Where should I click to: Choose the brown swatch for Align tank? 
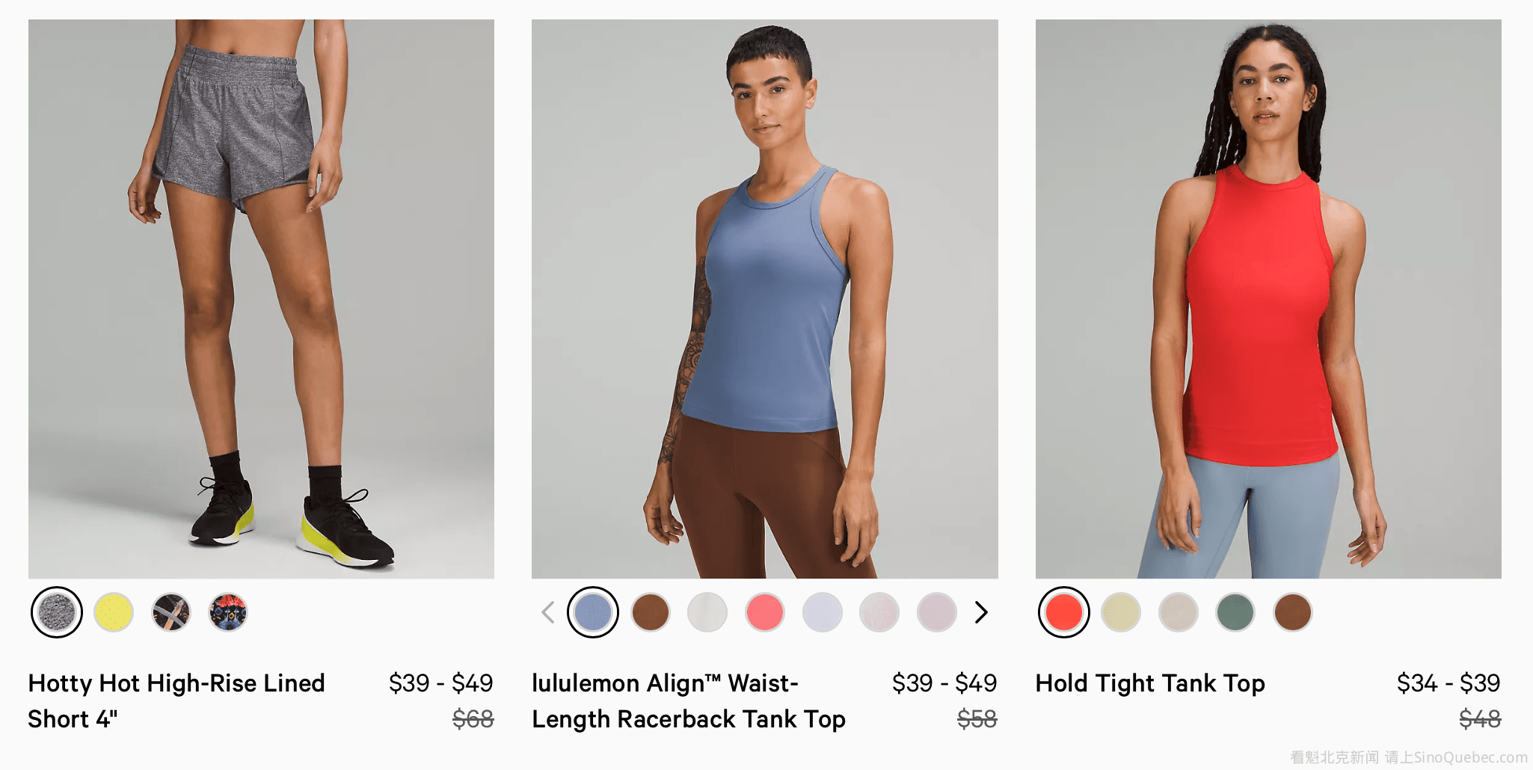coord(651,612)
